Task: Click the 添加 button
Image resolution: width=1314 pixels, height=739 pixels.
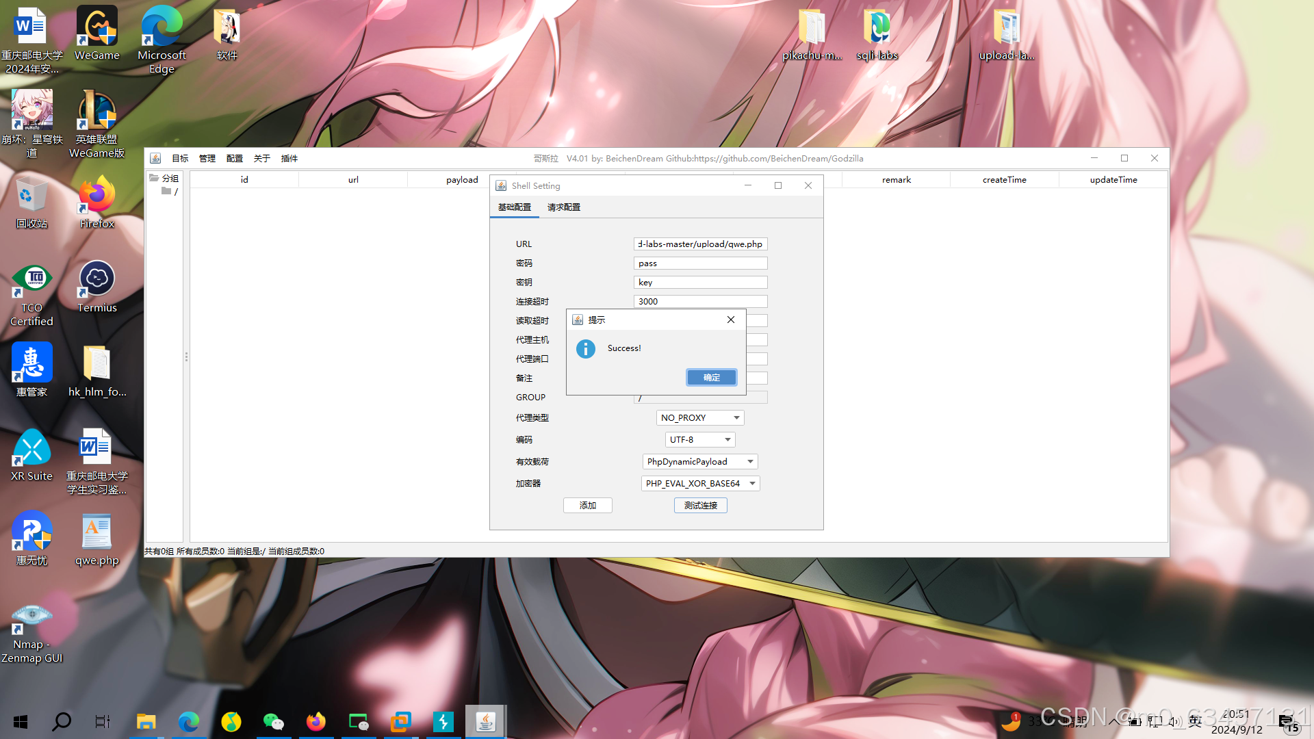Action: [587, 506]
